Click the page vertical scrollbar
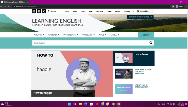The image size is (188, 107). pyautogui.click(x=187, y=55)
